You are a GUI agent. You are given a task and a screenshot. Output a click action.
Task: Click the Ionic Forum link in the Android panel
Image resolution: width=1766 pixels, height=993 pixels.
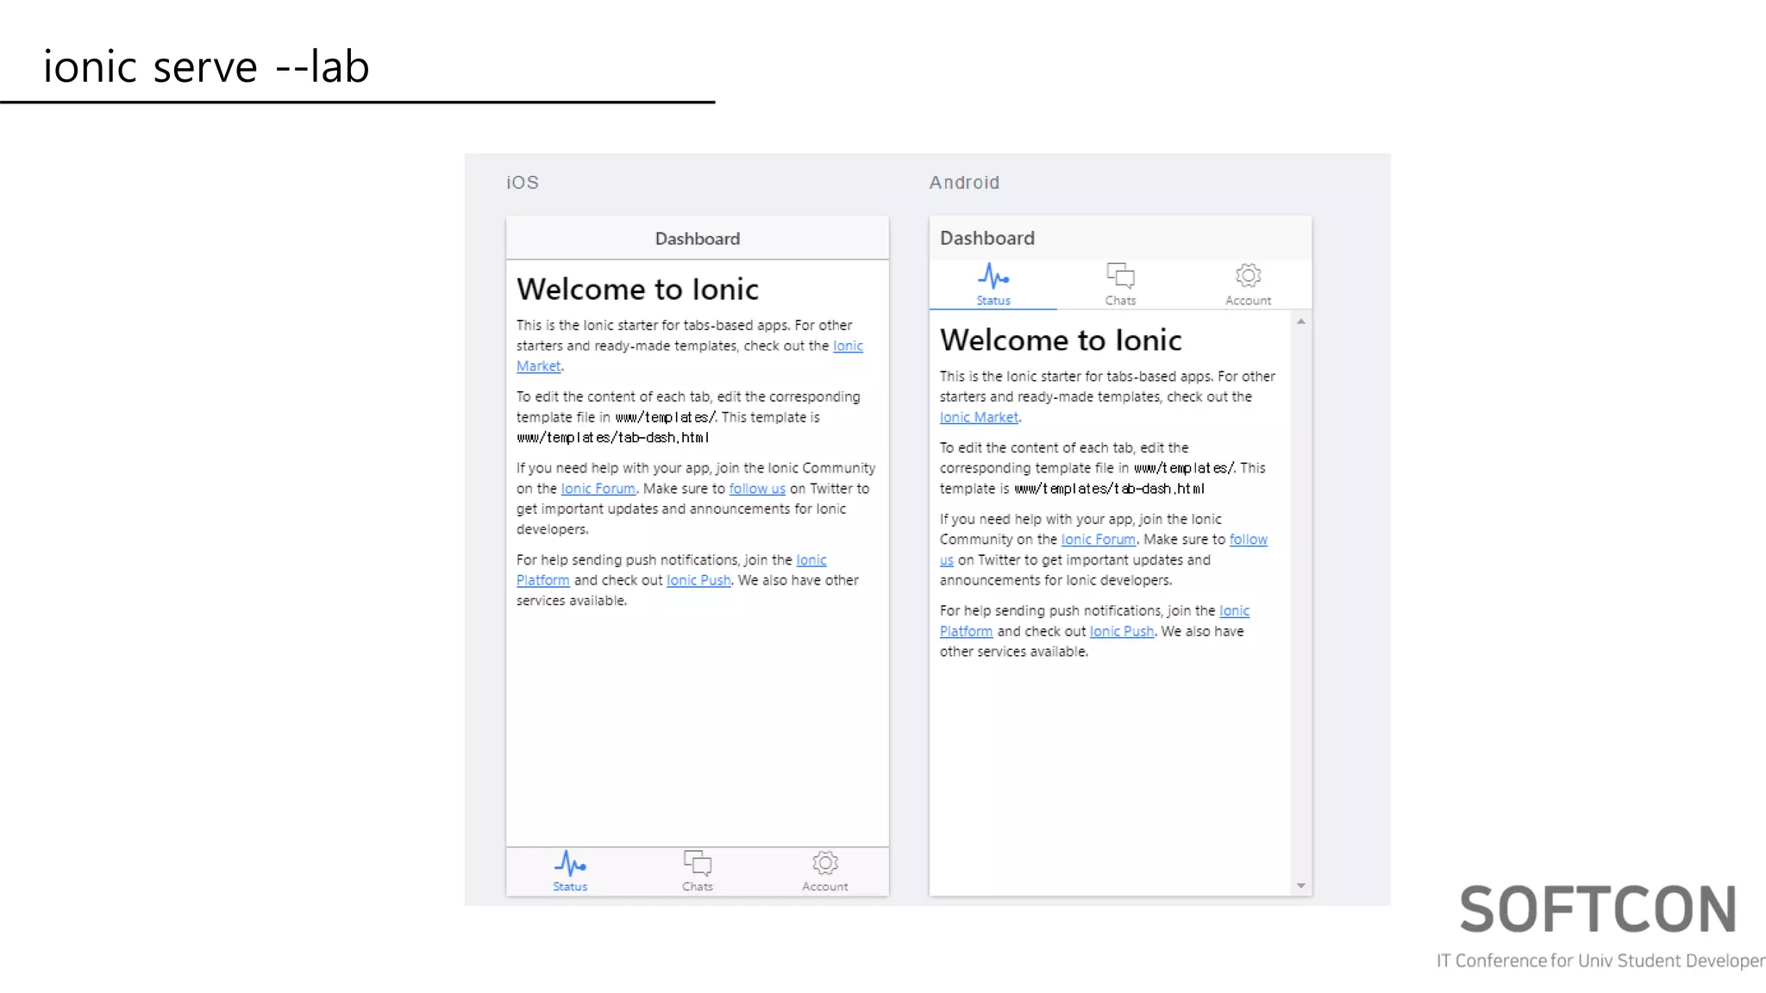click(x=1098, y=540)
